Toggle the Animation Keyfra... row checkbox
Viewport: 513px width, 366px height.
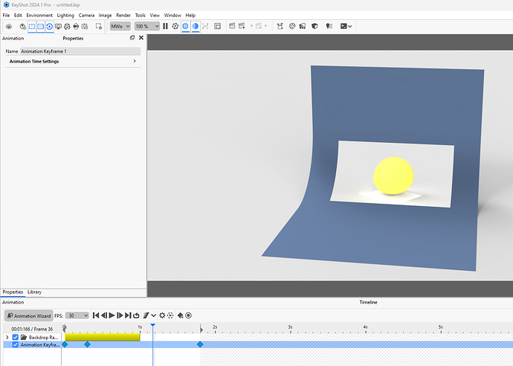click(16, 344)
